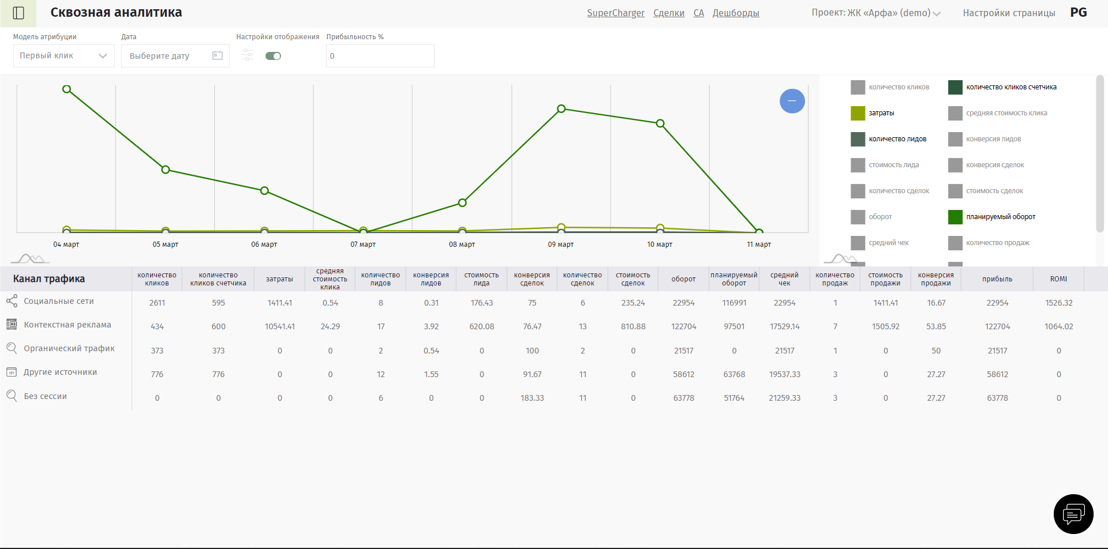Sort by ROMI column header
The width and height of the screenshot is (1108, 549).
pos(1058,279)
